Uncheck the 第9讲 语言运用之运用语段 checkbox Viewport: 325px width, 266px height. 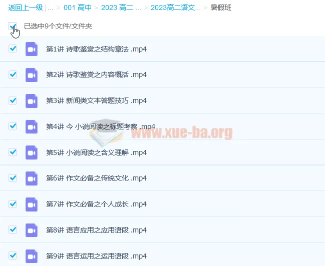tap(13, 255)
